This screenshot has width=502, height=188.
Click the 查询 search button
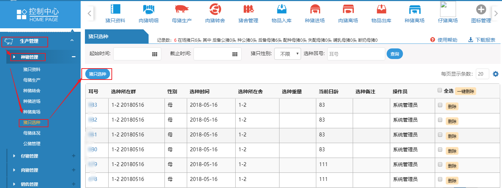click(394, 54)
